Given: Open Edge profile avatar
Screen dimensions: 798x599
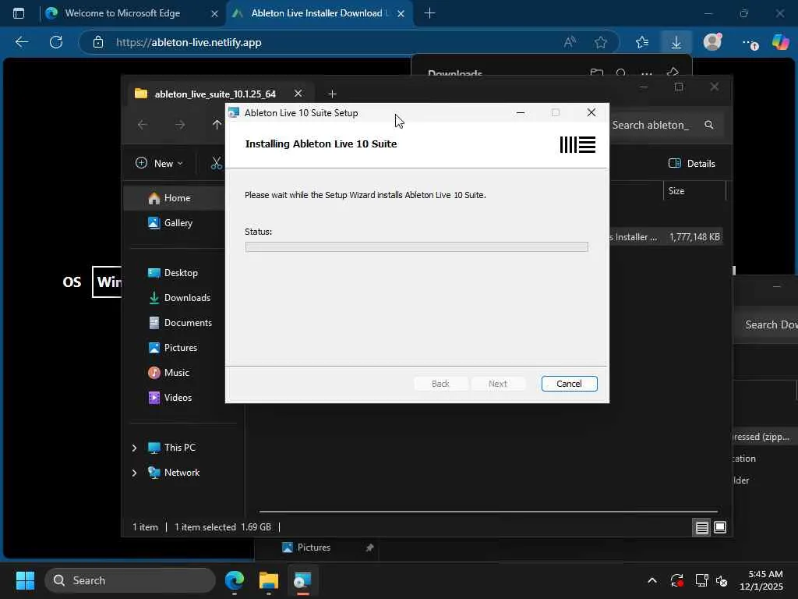Looking at the screenshot, I should 712,42.
